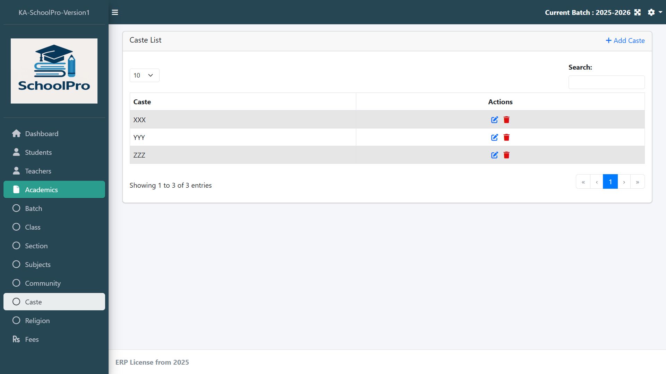The width and height of the screenshot is (666, 374).
Task: Click the edit icon for caste ZZZ
Action: [x=494, y=155]
